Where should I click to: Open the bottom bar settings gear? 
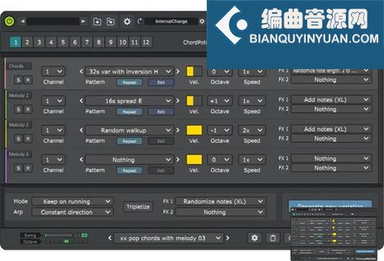coord(255,238)
